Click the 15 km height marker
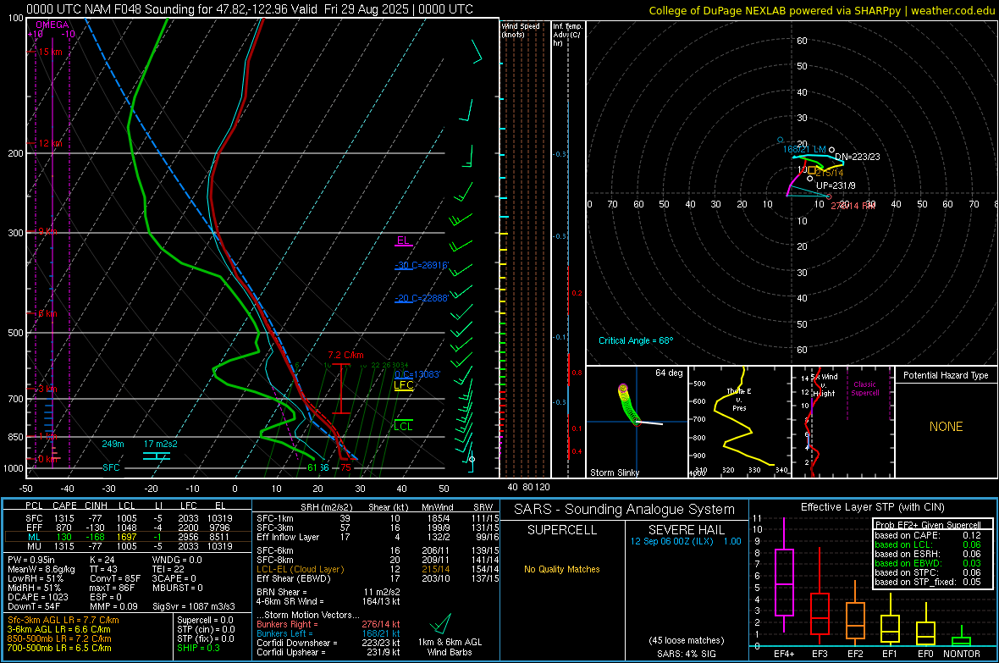The image size is (999, 663). click(x=48, y=52)
